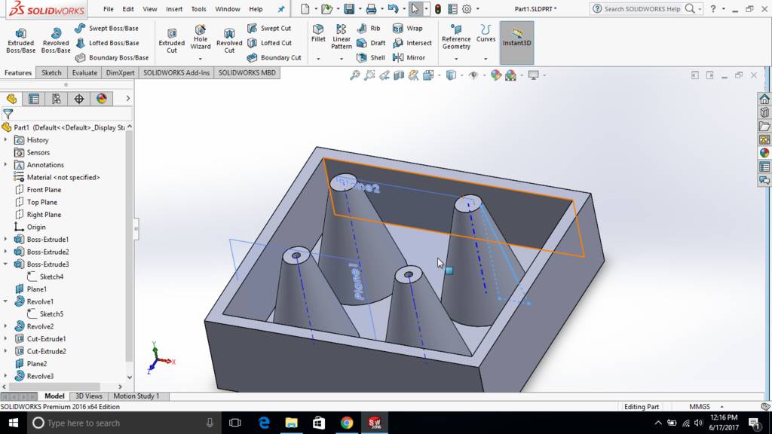
Task: Click the Rebuild traffic light icon
Action: tap(438, 9)
